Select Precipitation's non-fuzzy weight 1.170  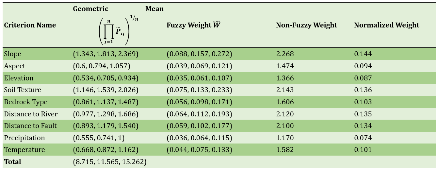(x=285, y=138)
